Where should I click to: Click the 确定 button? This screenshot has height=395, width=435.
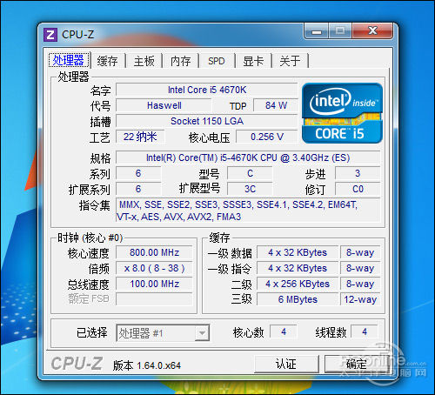(356, 364)
